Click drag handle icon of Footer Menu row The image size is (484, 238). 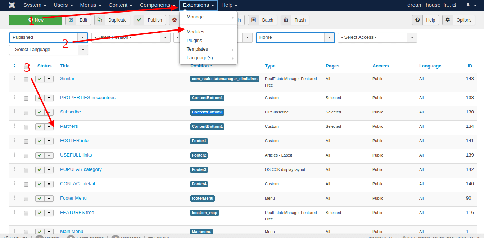point(14,198)
